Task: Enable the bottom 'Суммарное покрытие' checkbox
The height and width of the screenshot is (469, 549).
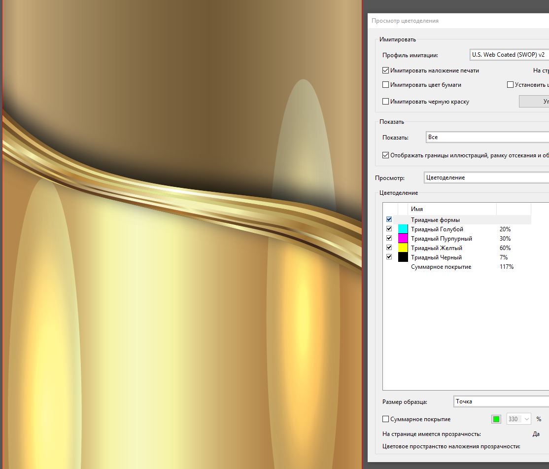Action: click(385, 419)
